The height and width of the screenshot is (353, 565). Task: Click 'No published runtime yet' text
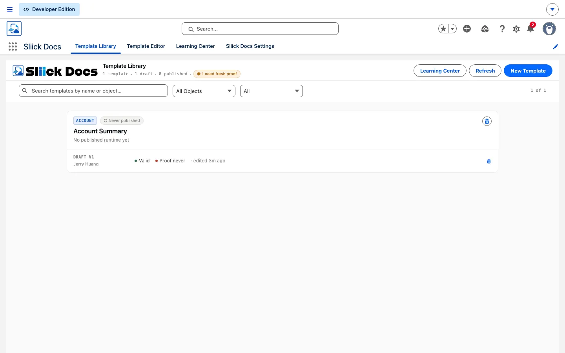pos(101,140)
